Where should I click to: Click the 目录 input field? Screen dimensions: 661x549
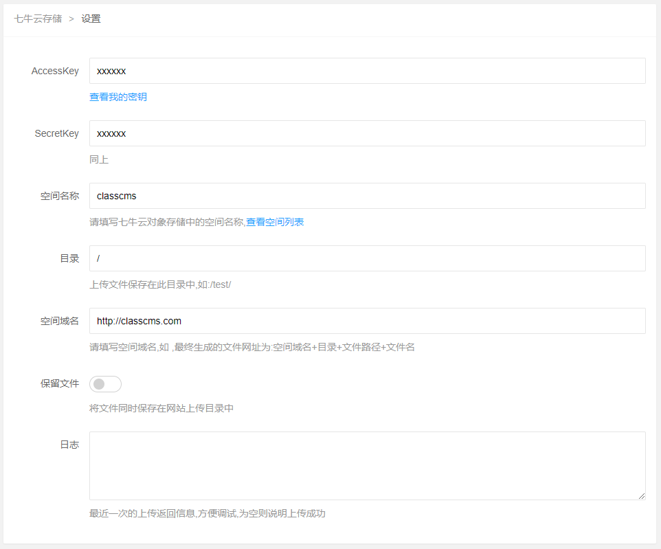(367, 258)
